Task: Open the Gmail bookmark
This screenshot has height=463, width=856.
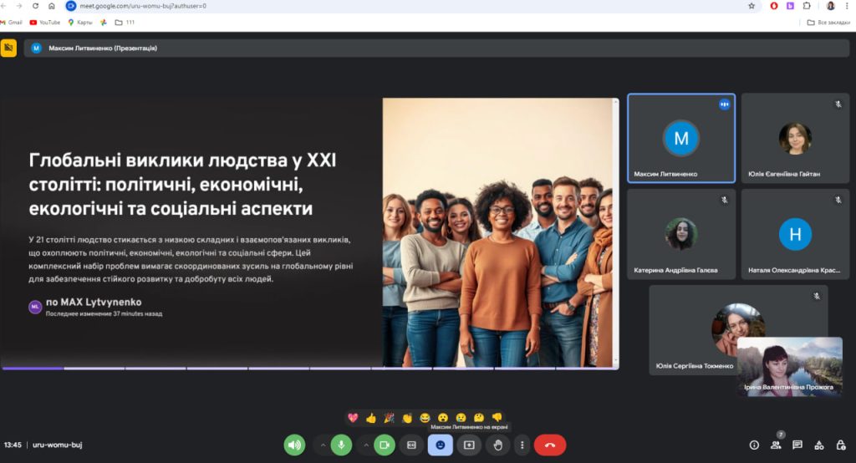Action: tap(12, 23)
